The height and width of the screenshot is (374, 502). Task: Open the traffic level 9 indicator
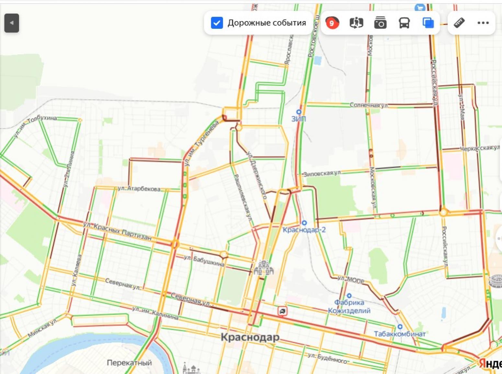(332, 23)
